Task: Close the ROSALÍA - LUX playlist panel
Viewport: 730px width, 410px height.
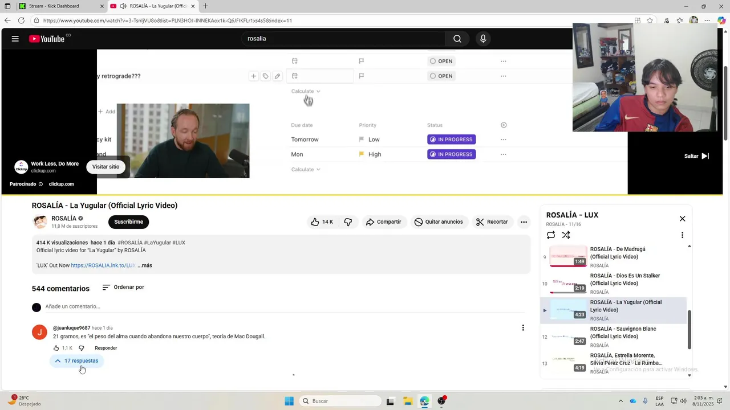Action: [x=682, y=219]
